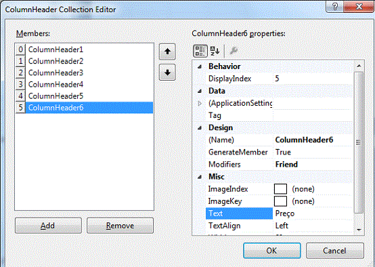Open Property Pages wrench icon
The image size is (375, 267).
[233, 51]
